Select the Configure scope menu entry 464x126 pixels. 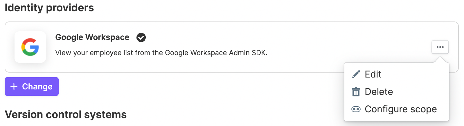[x=397, y=109]
